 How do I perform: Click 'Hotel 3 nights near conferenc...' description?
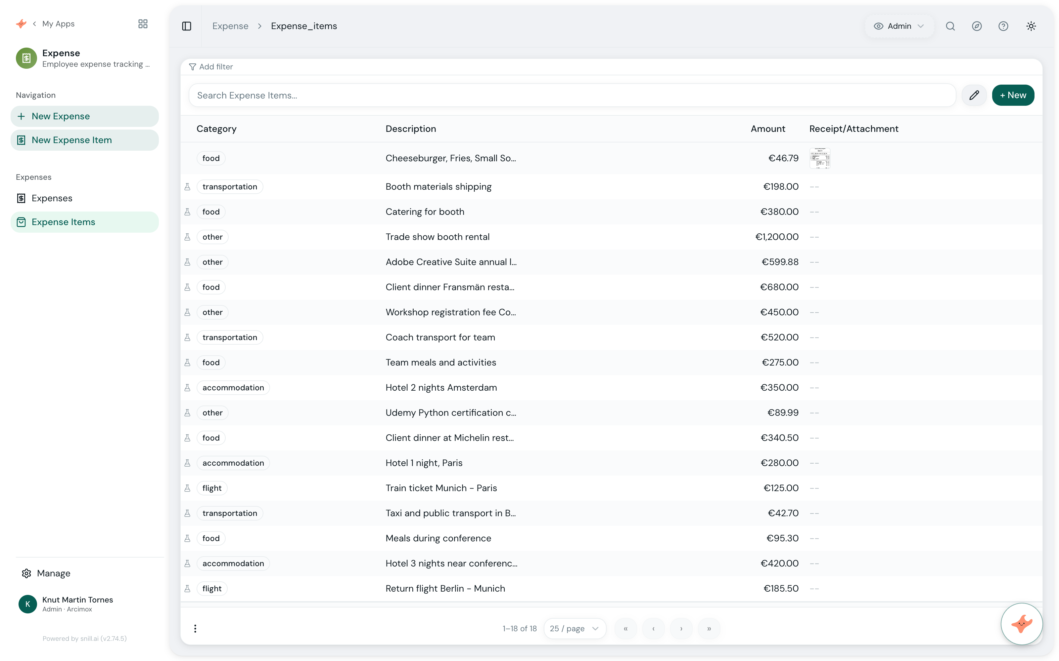pyautogui.click(x=451, y=564)
